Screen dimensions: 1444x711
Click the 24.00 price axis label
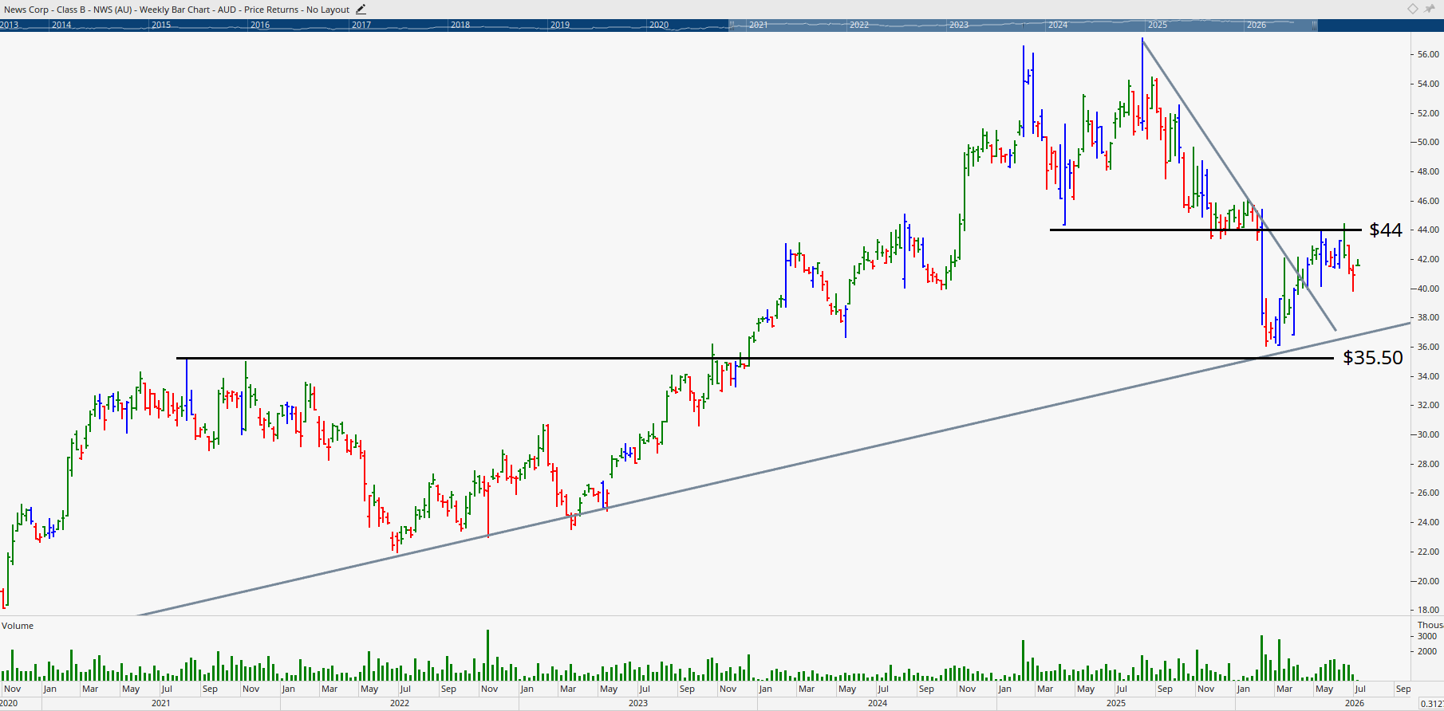1428,522
